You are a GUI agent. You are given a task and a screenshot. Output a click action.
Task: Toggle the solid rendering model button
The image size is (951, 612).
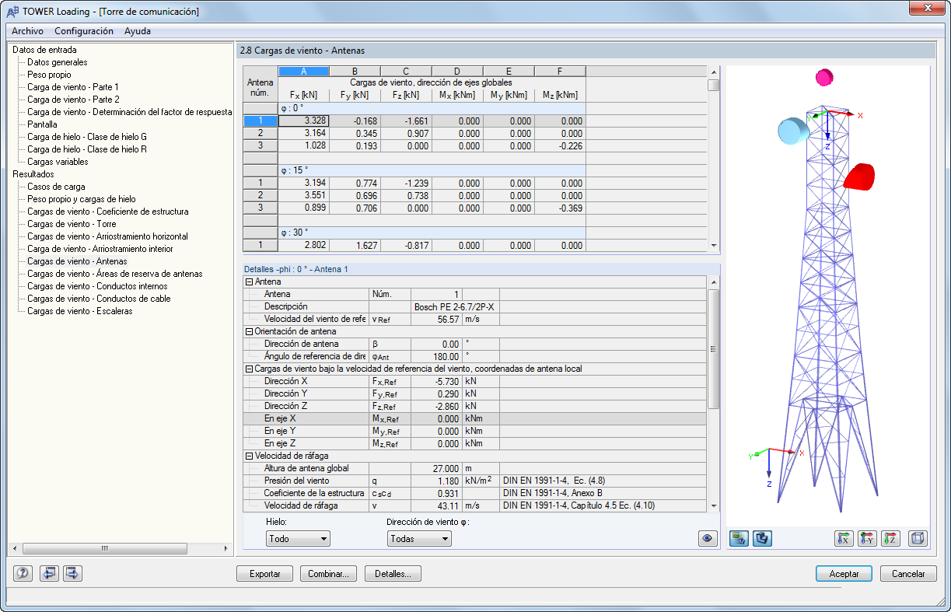pyautogui.click(x=762, y=538)
